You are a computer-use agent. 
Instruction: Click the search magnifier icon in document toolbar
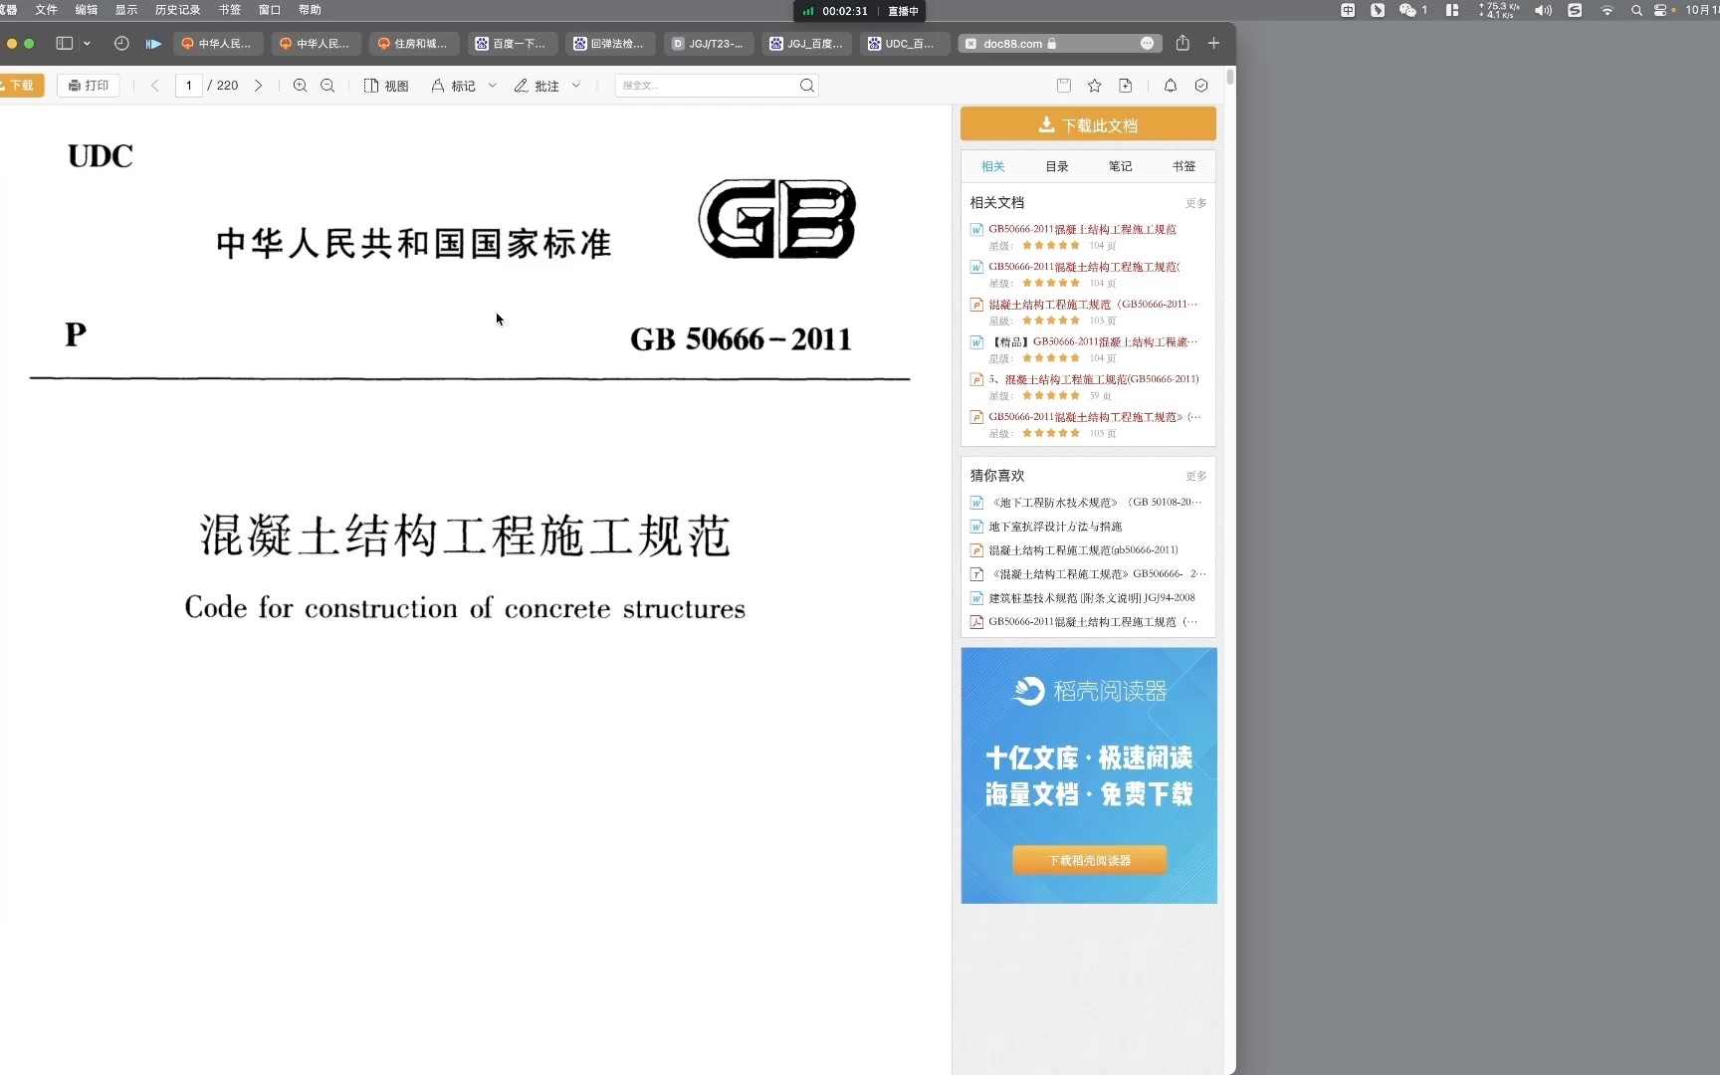point(807,86)
